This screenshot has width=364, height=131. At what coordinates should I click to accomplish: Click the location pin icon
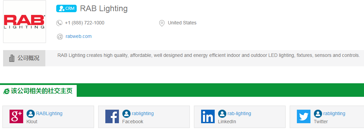pyautogui.click(x=162, y=23)
